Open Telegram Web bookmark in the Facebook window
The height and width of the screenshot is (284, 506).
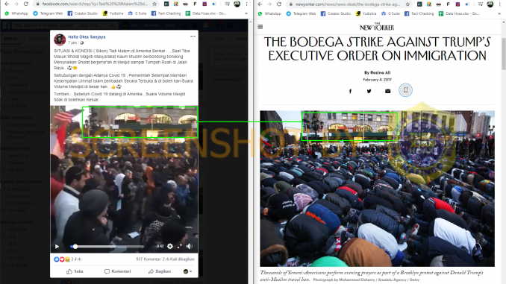click(x=48, y=13)
